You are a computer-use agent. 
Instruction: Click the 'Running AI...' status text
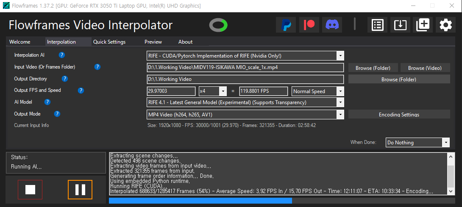(26, 167)
